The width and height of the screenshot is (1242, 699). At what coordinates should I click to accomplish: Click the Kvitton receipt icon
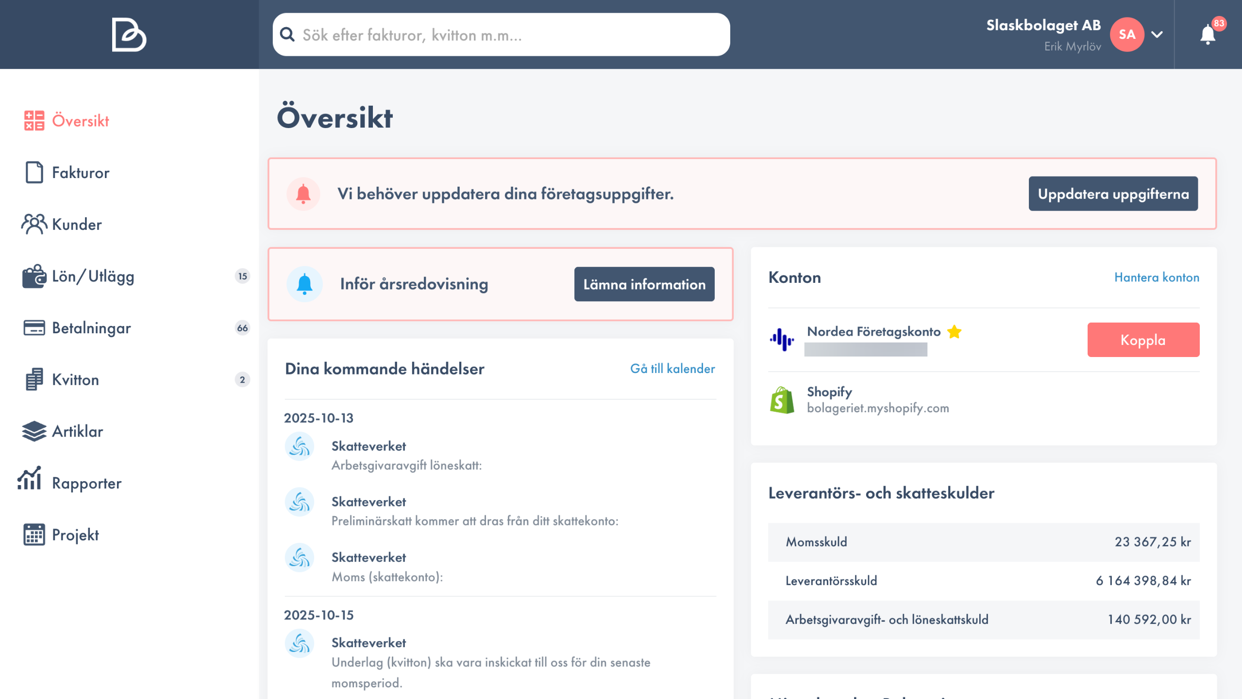tap(34, 379)
